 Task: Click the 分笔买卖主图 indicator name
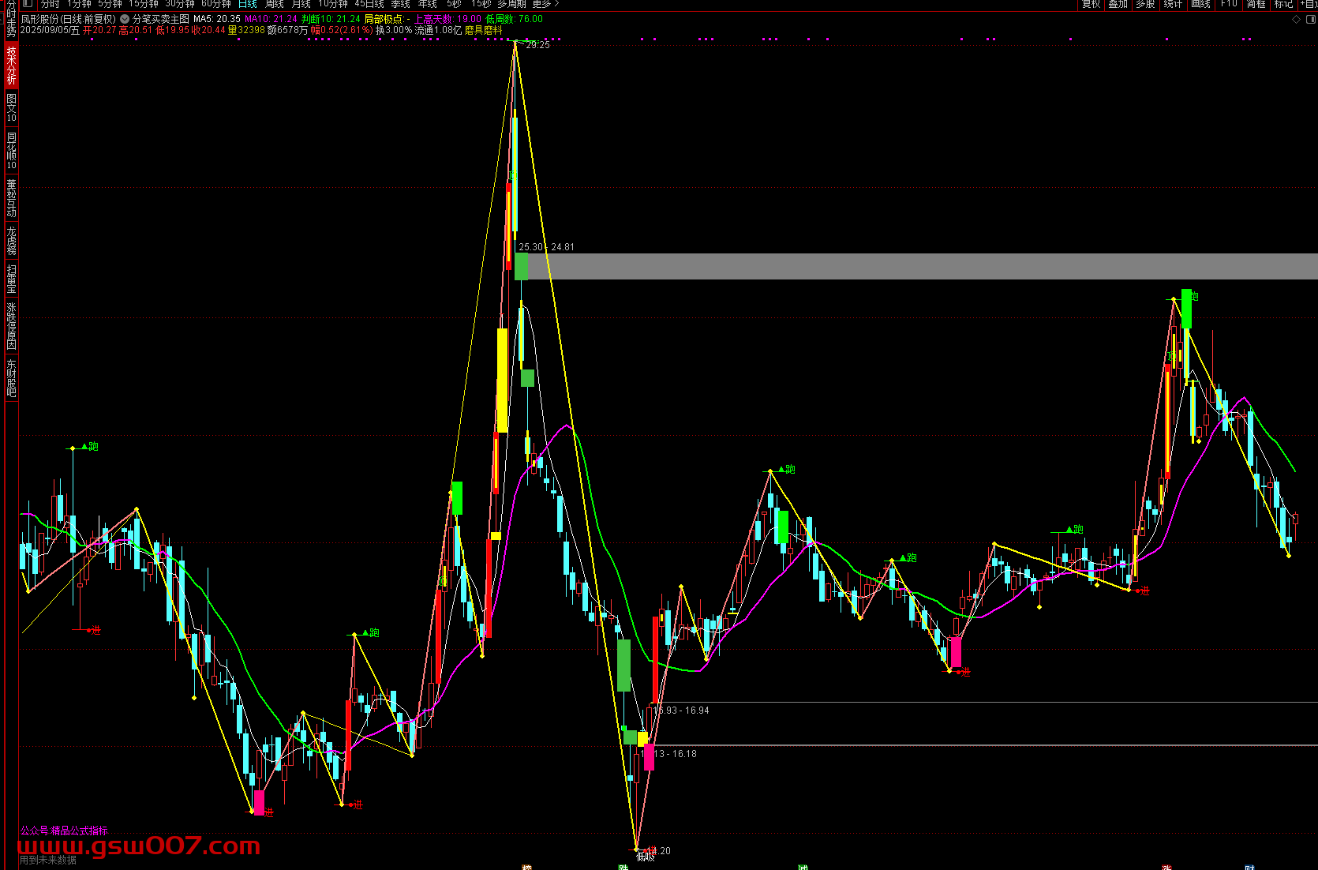click(x=161, y=19)
